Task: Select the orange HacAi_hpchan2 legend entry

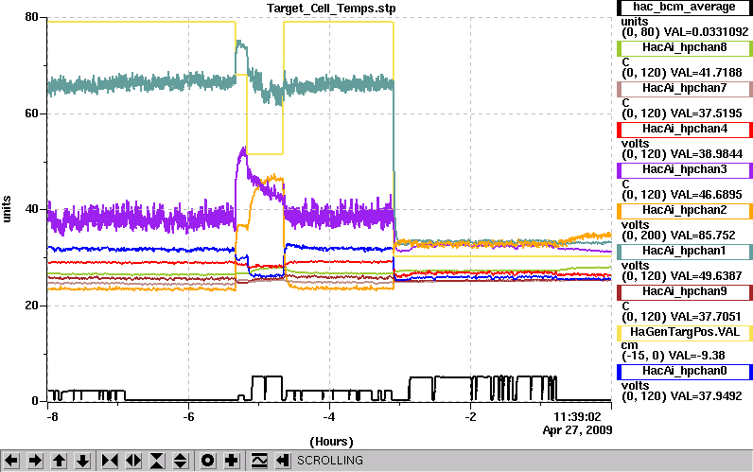Action: [684, 211]
